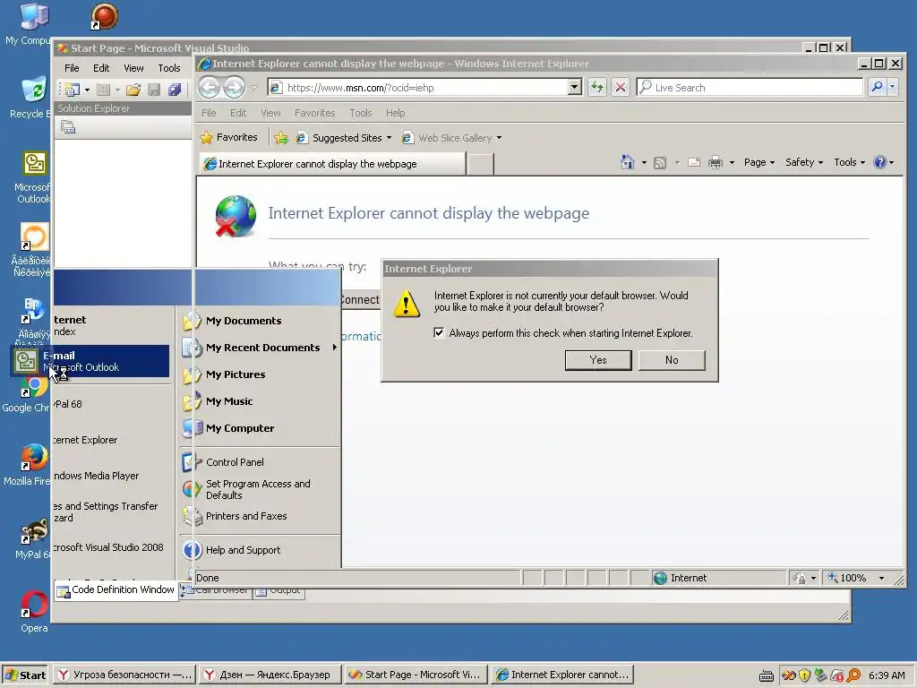
Task: Switch to 'Дзен — Яндекс.Браузер' taskbar button
Action: (270, 675)
